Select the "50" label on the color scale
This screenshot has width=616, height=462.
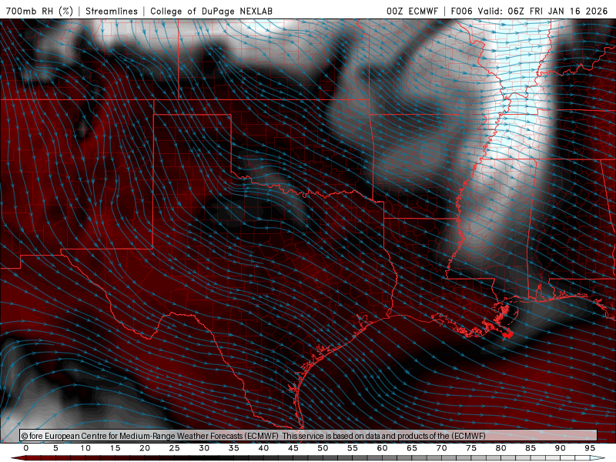point(323,448)
